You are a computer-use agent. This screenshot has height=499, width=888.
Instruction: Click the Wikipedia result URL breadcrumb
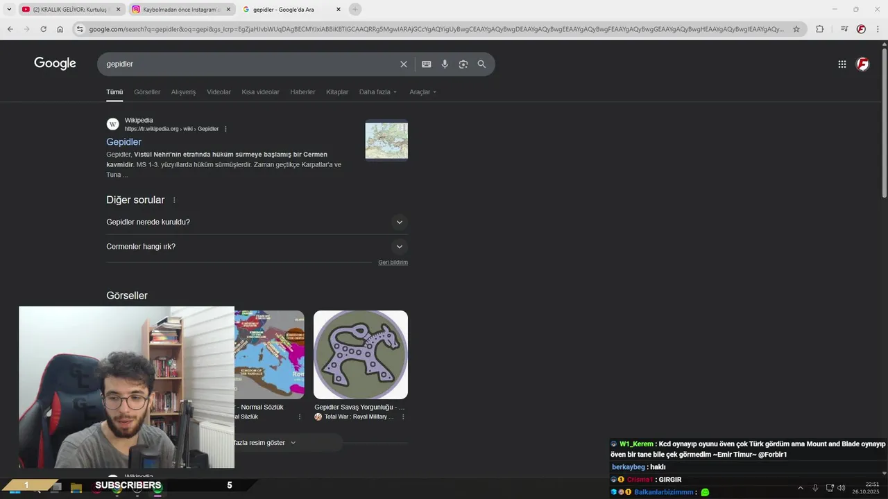coord(171,129)
